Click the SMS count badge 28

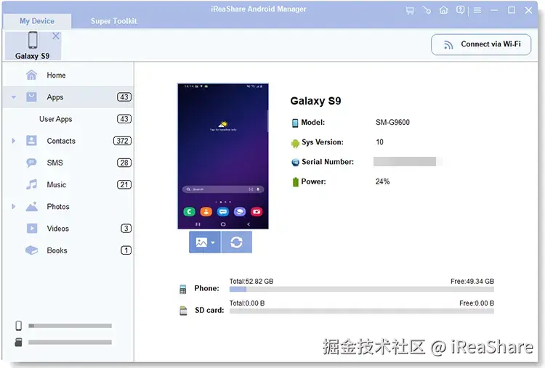pyautogui.click(x=124, y=163)
